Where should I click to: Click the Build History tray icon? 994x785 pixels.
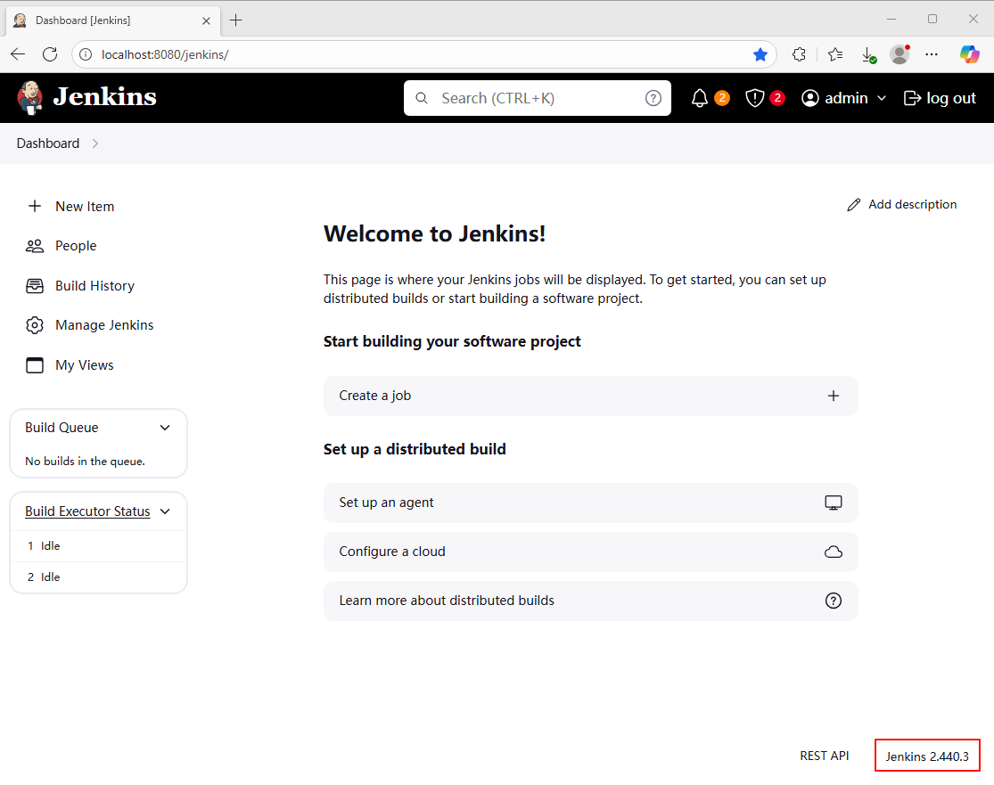(35, 286)
